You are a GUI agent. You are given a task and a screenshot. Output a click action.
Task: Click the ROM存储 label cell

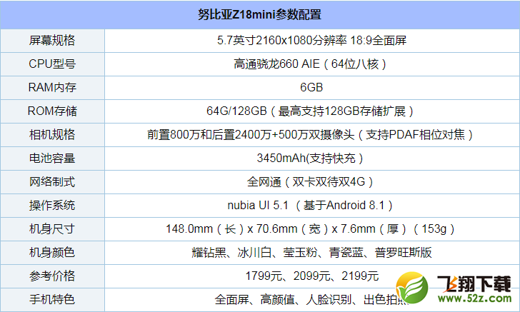point(52,111)
